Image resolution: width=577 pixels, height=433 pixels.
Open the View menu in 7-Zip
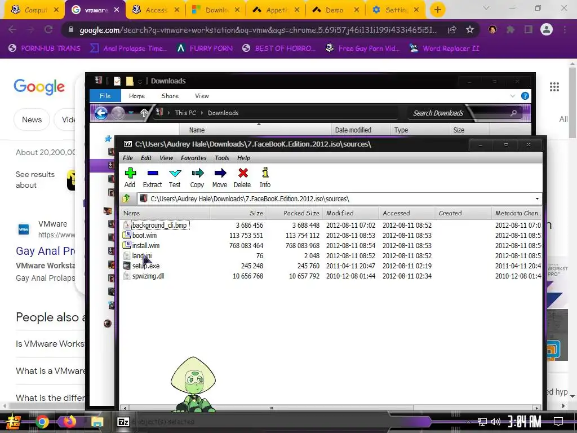[x=166, y=158]
